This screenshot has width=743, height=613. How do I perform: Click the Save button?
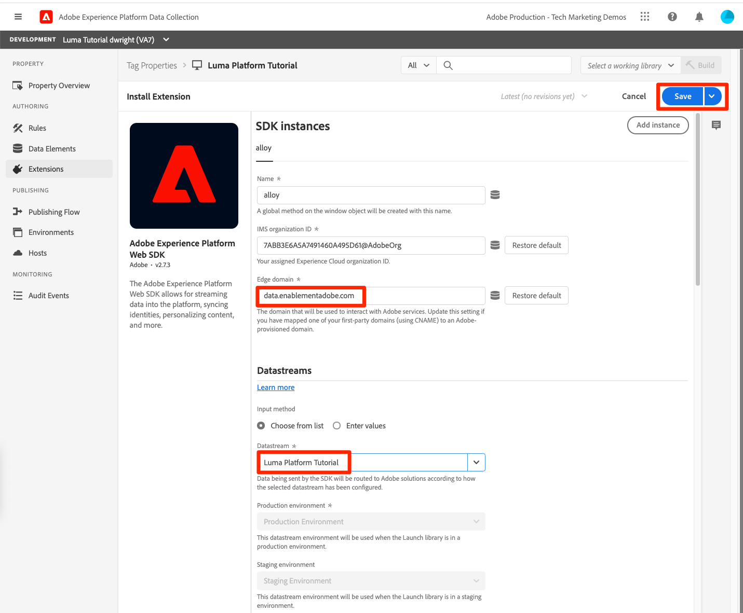point(683,96)
